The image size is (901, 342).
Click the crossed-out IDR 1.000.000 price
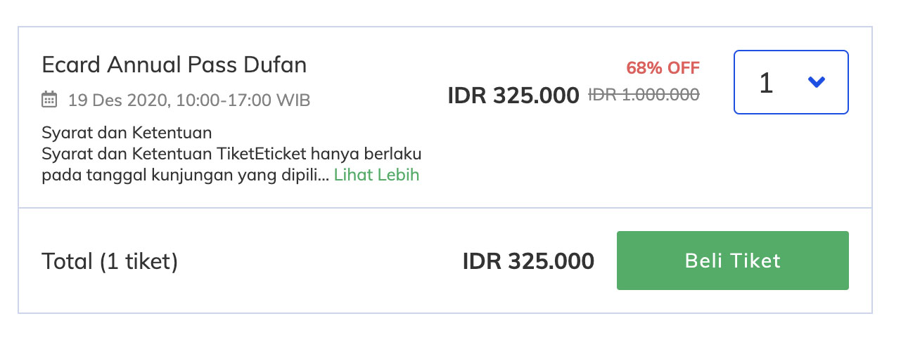[644, 94]
